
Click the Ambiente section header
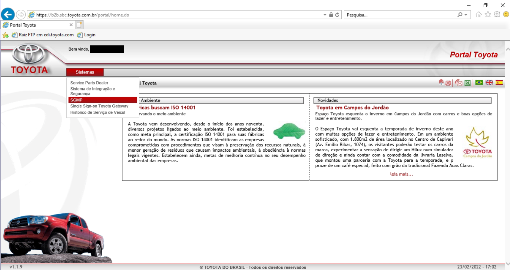pyautogui.click(x=221, y=100)
